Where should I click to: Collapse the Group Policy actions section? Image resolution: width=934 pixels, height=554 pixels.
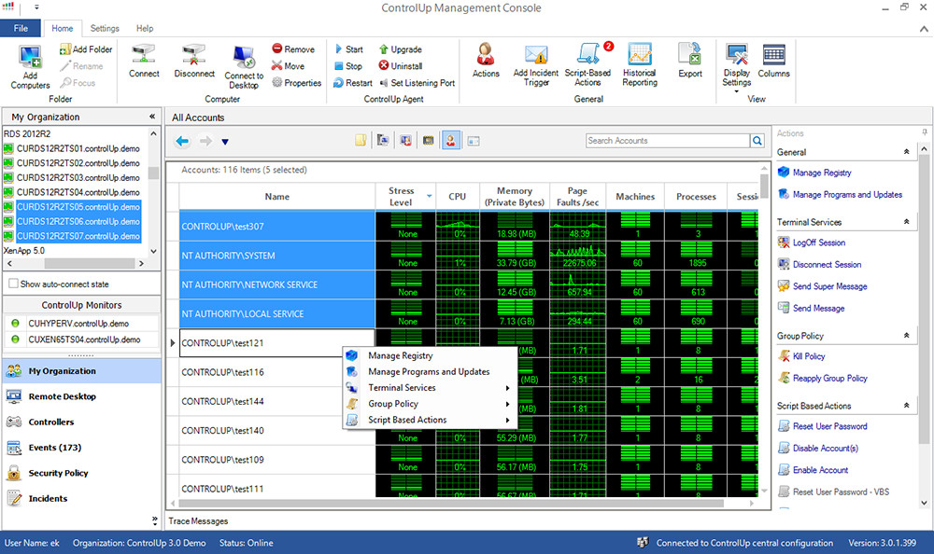click(x=906, y=335)
